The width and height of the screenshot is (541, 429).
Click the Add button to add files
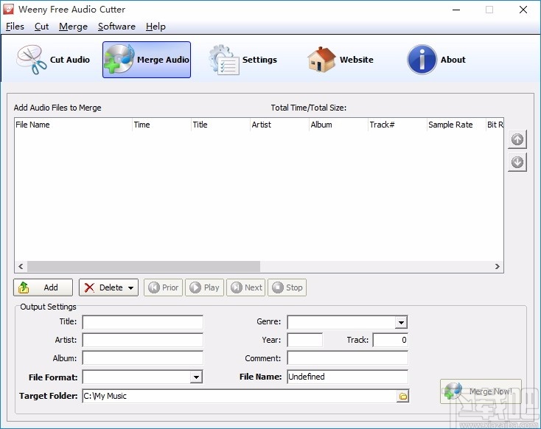[x=43, y=287]
